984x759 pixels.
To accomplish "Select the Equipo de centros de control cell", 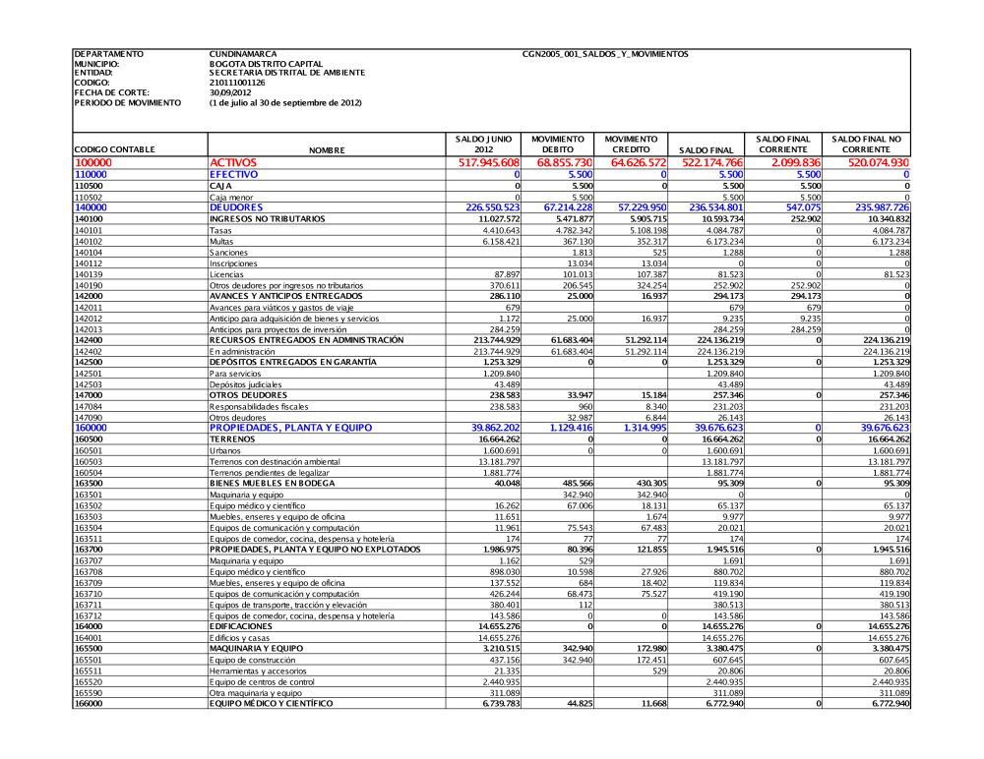I will 262,680.
